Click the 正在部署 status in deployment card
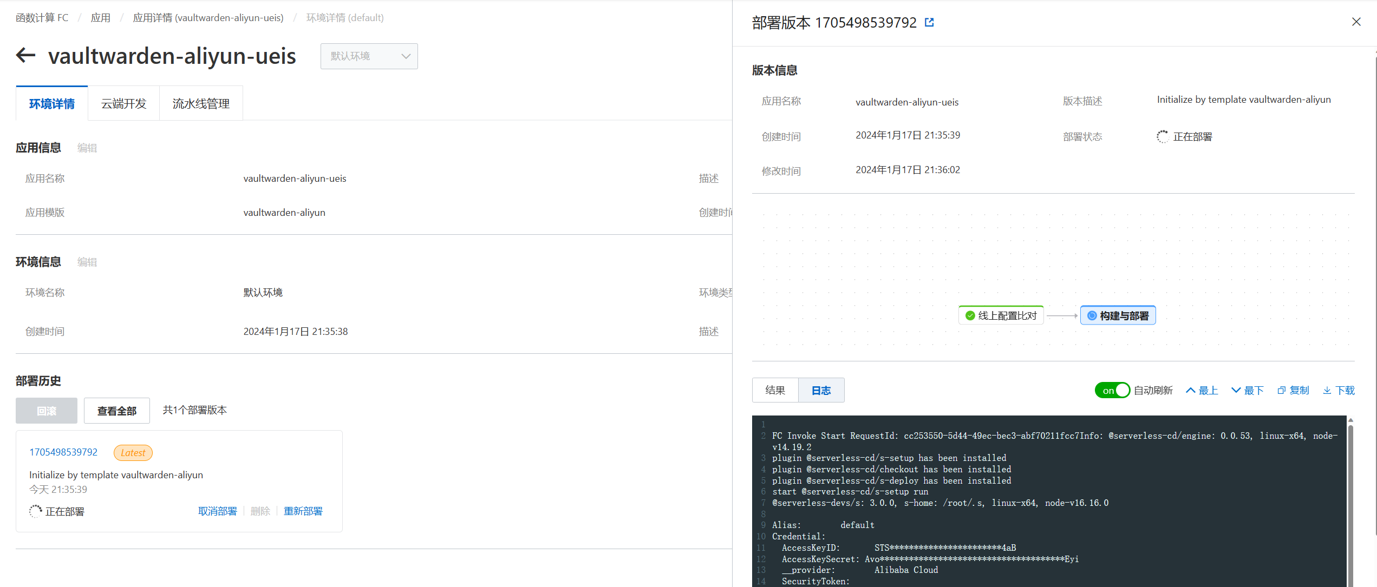Viewport: 1377px width, 587px height. (57, 511)
